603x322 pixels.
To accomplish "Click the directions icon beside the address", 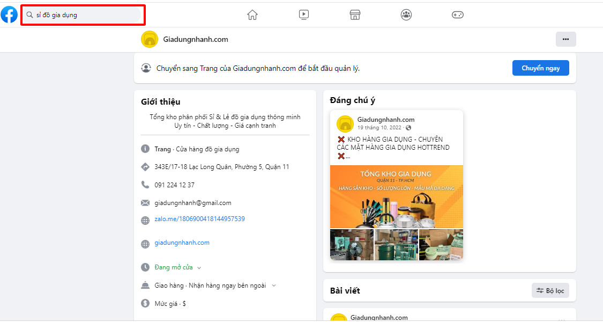I will (145, 167).
